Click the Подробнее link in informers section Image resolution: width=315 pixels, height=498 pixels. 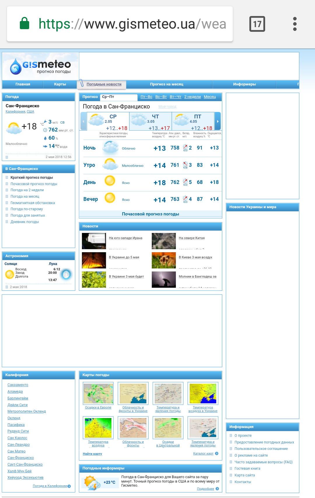[205, 489]
